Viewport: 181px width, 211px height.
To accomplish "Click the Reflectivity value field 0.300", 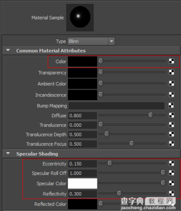I will [x=83, y=194].
